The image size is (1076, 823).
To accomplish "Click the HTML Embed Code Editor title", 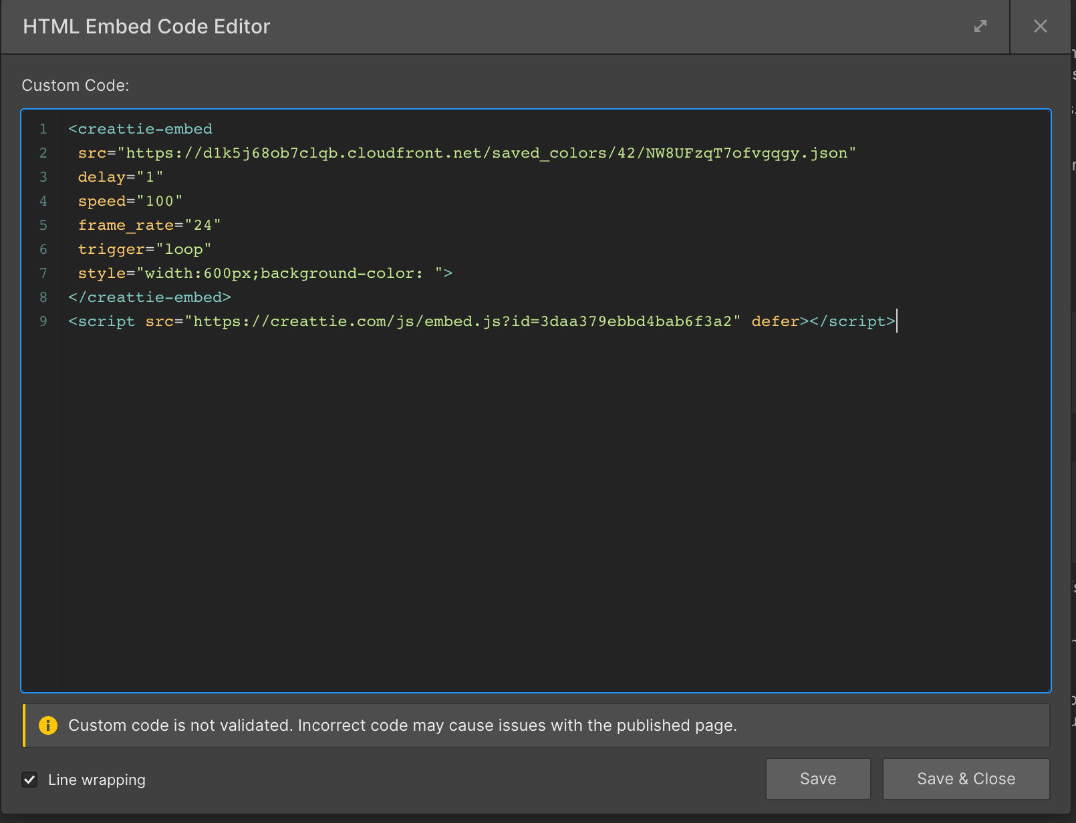I will (146, 27).
